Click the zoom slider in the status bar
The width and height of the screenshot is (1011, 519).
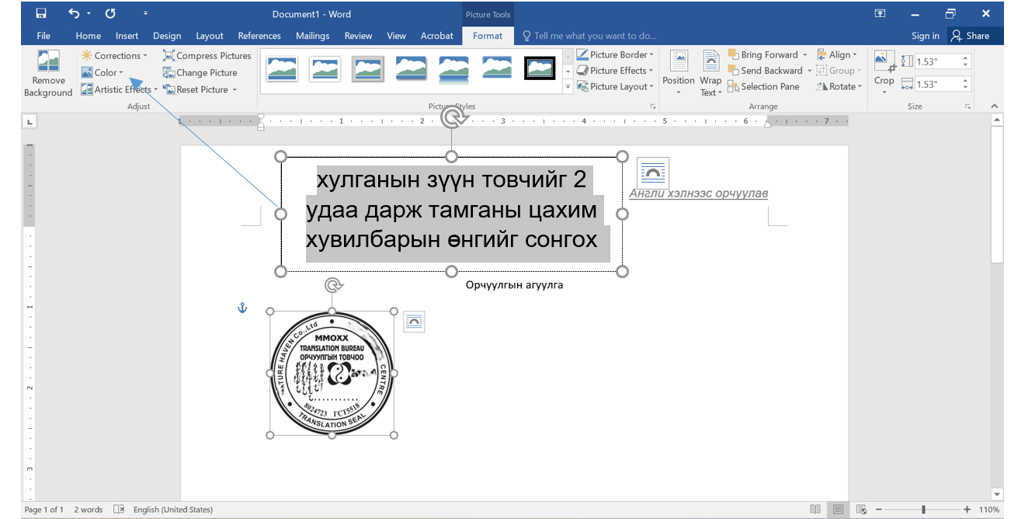click(922, 510)
